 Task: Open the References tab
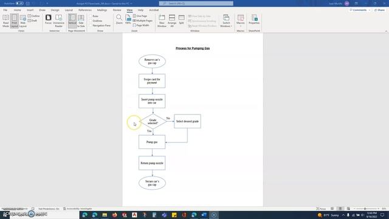pyautogui.click(x=85, y=10)
